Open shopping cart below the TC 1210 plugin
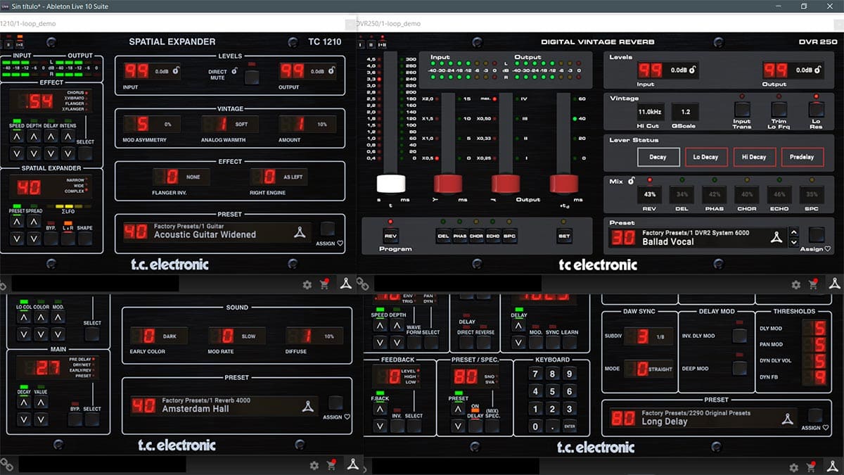844x475 pixels. (x=324, y=284)
